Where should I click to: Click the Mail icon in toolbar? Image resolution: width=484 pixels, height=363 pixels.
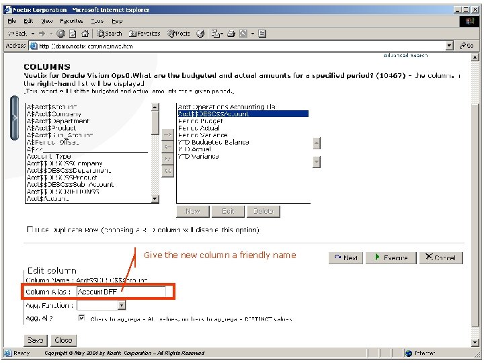click(217, 34)
